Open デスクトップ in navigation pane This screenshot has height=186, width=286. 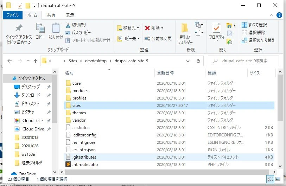(x=31, y=87)
